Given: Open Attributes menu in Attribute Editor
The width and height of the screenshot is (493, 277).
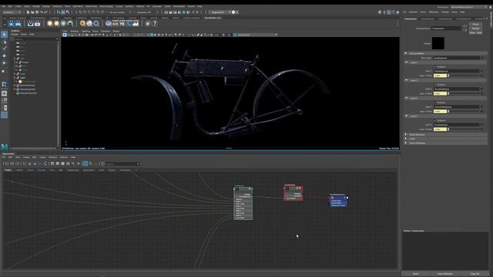Looking at the screenshot, I should click(x=434, y=12).
